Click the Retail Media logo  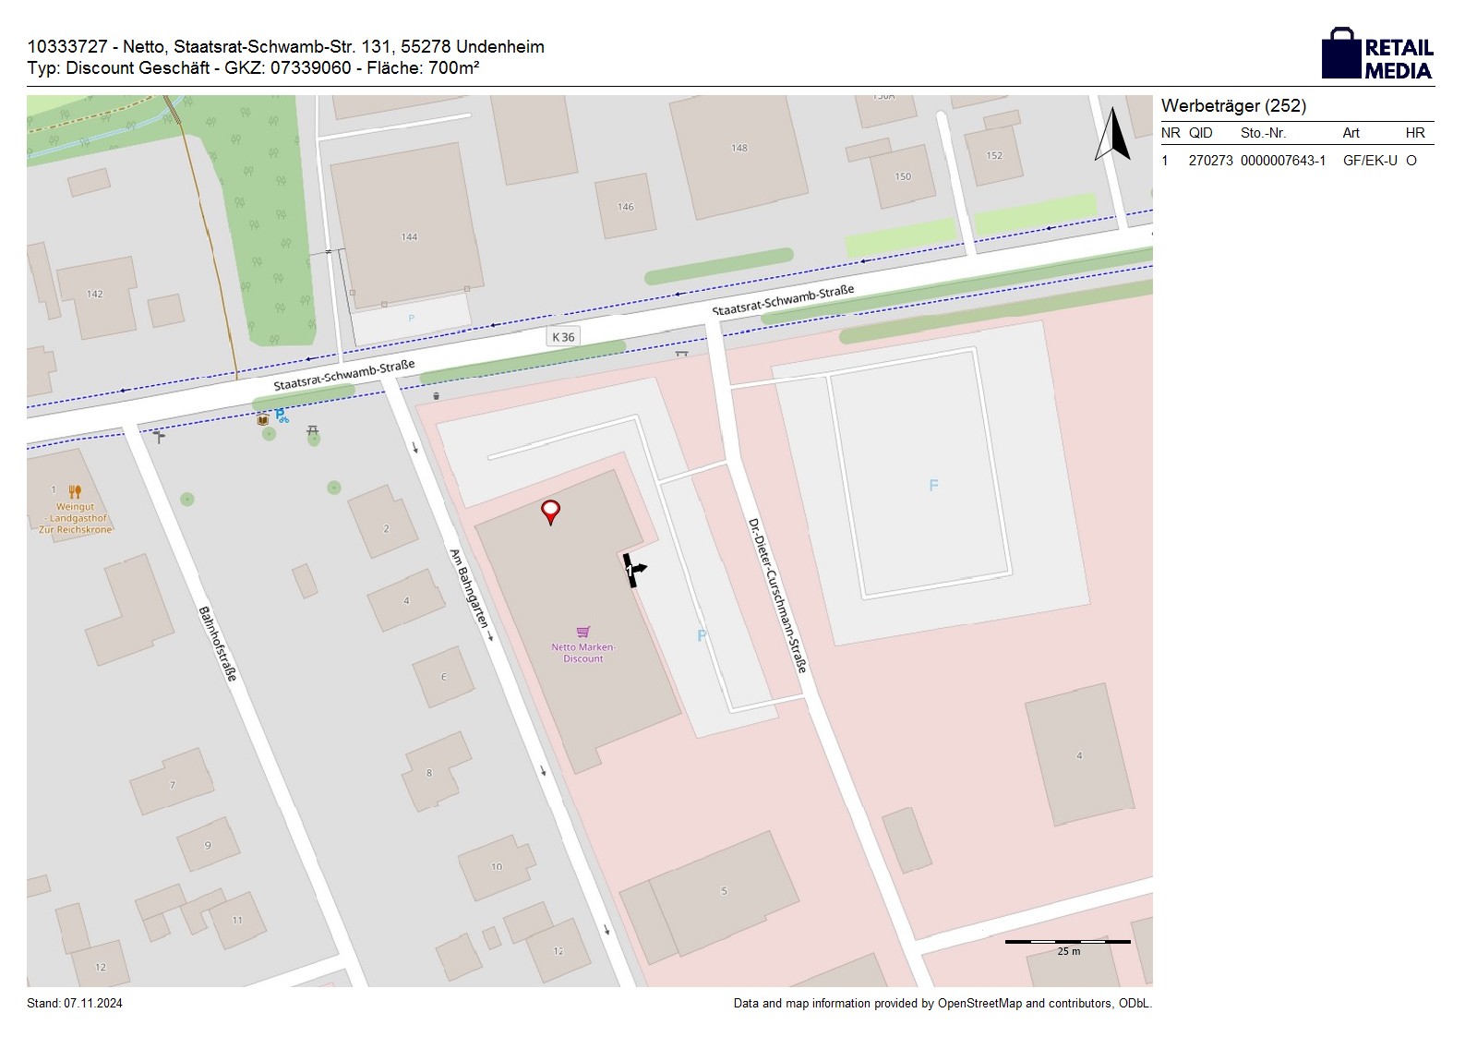coord(1377,54)
